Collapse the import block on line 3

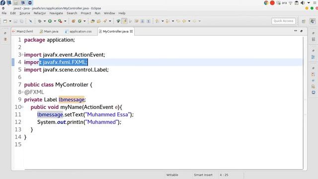[x=22, y=55]
